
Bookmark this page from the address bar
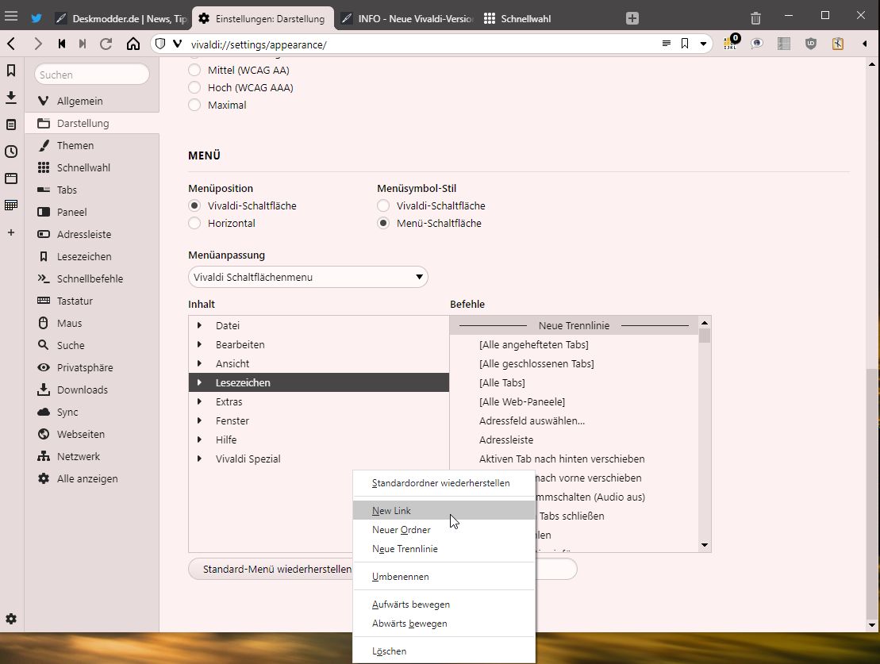[x=685, y=44]
